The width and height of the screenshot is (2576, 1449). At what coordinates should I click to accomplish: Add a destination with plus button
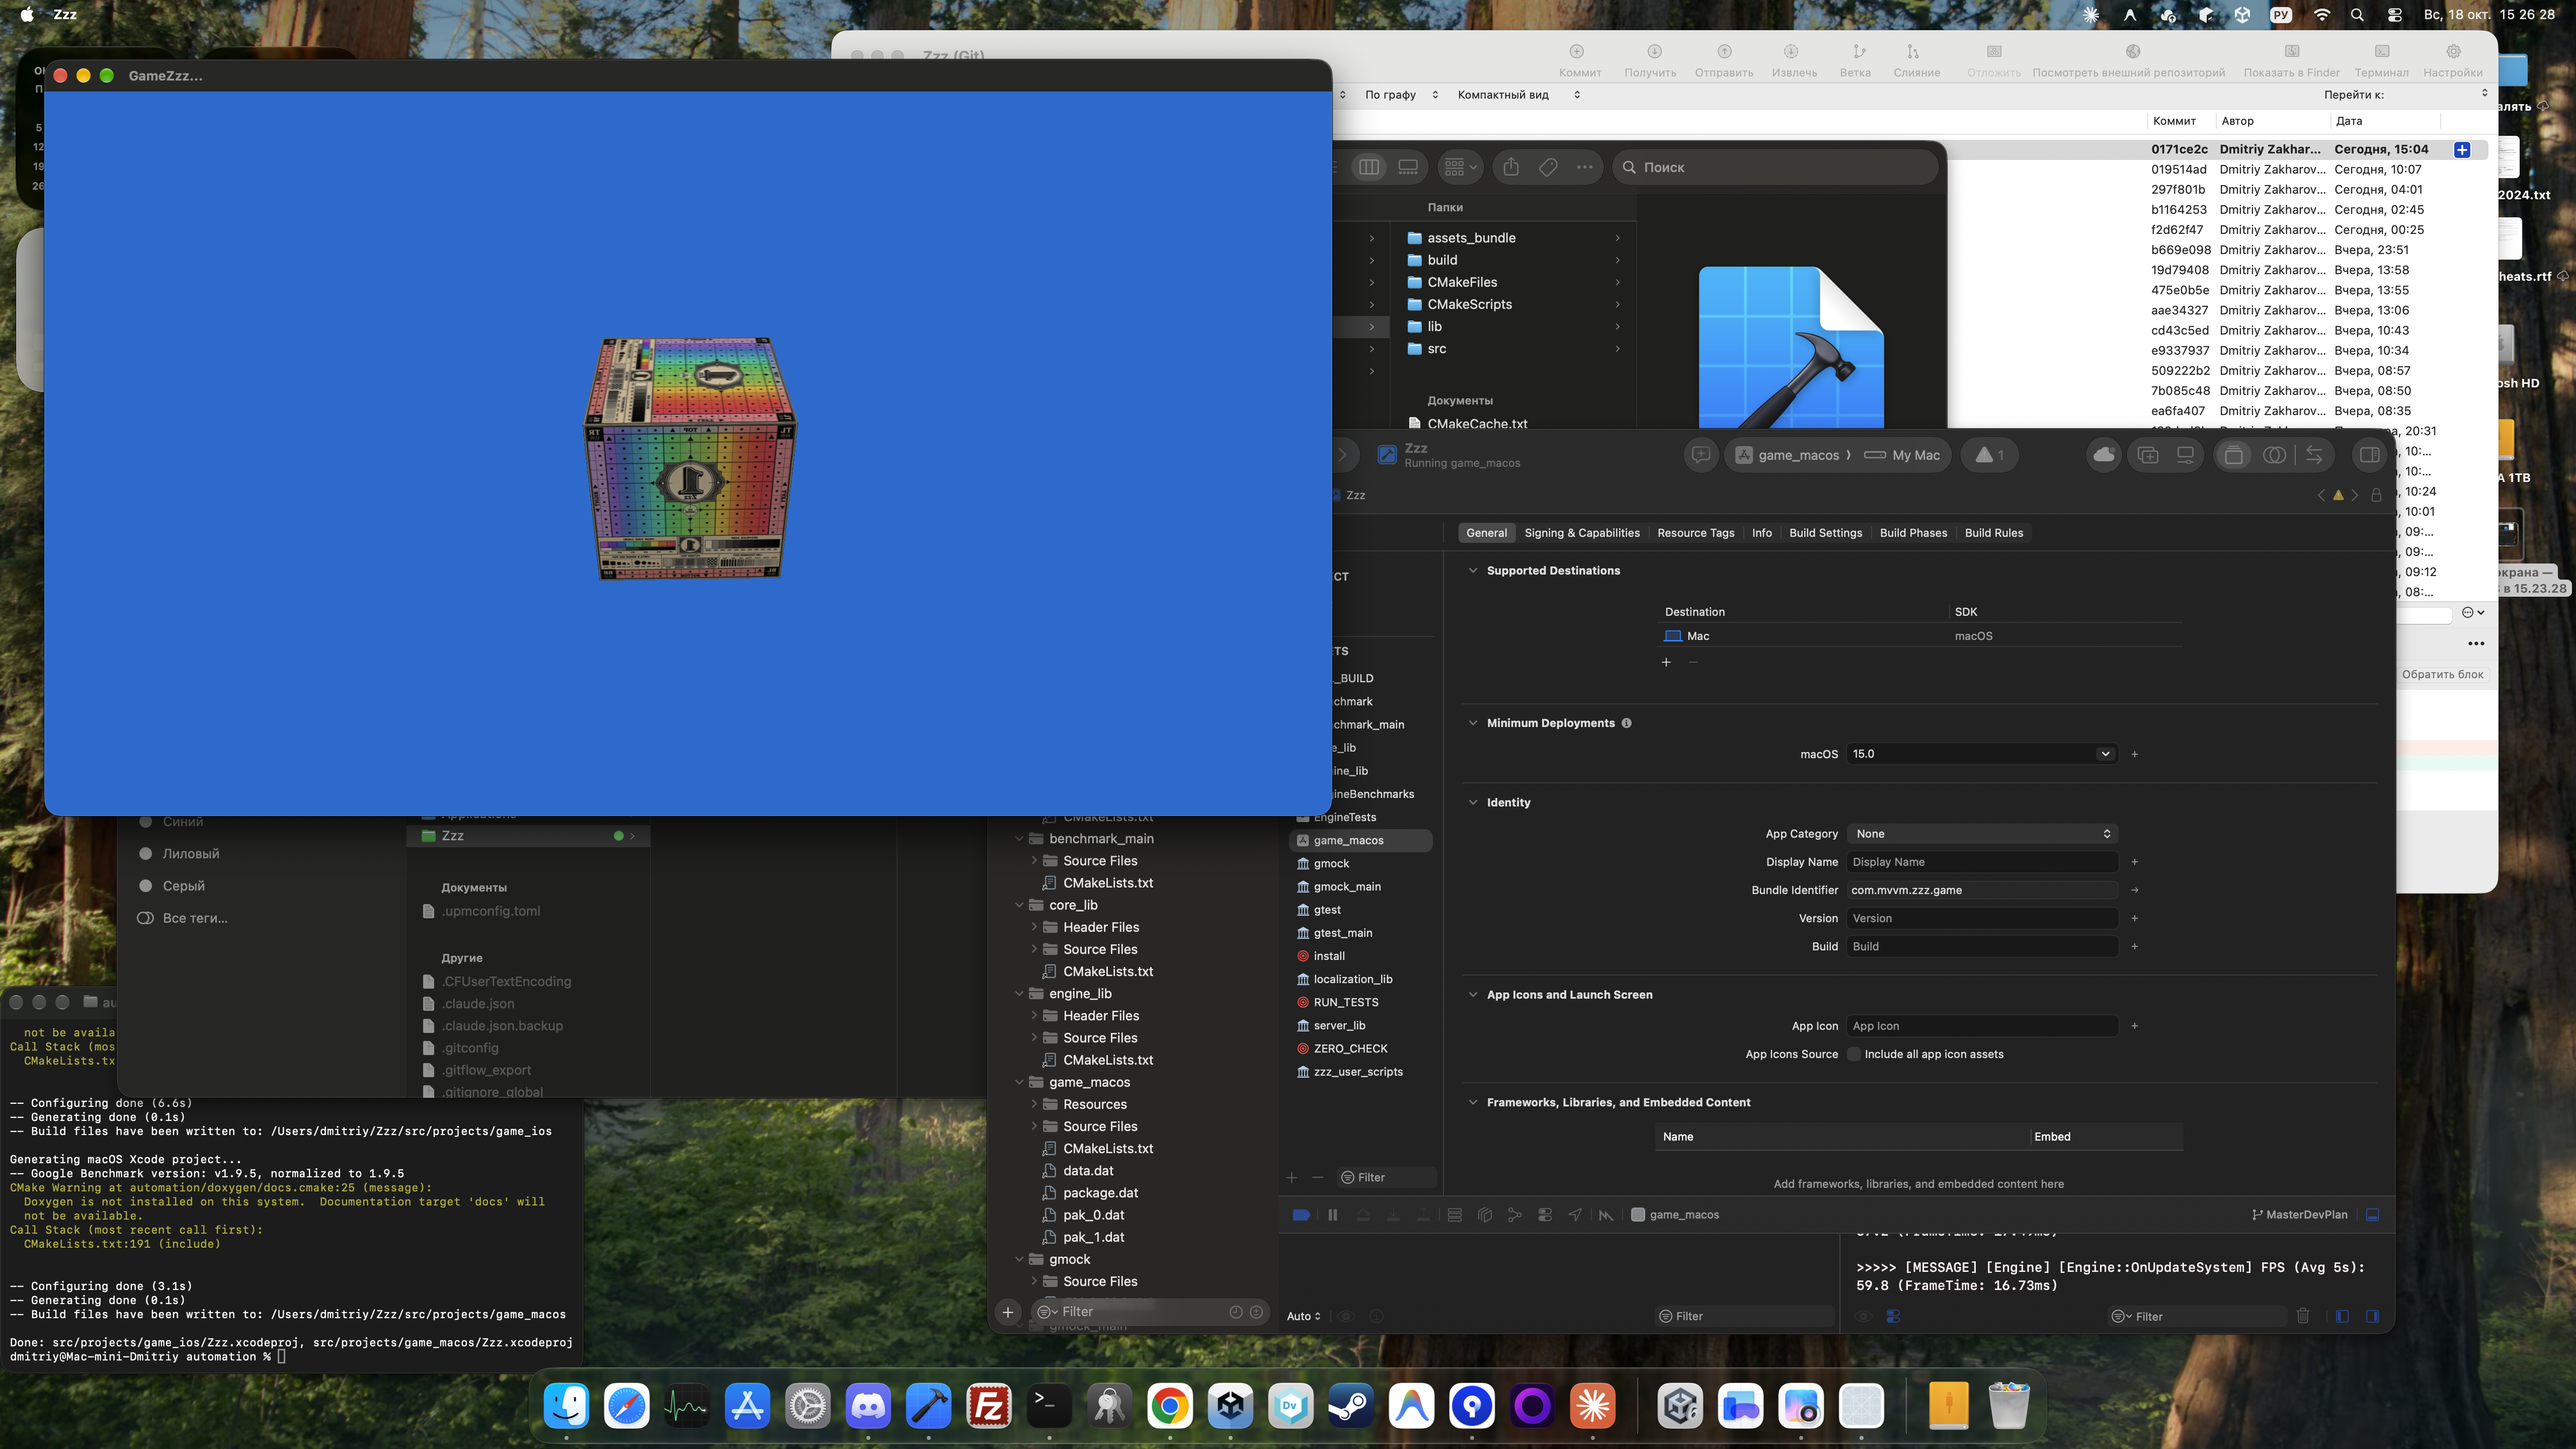point(1666,662)
